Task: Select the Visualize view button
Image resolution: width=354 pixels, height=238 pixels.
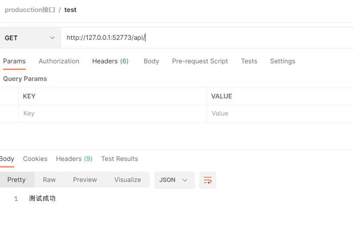Action: [127, 180]
